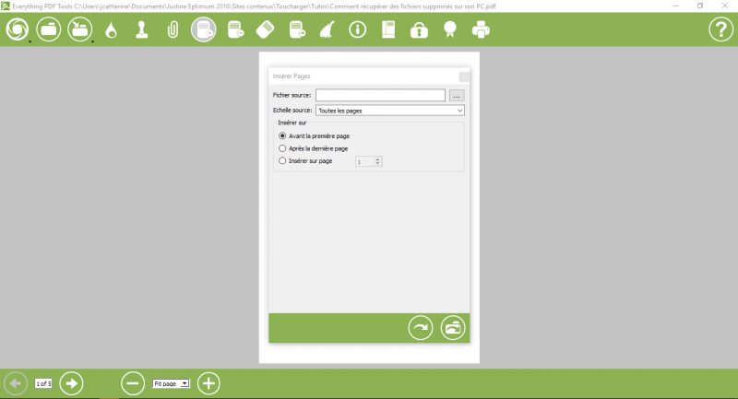Browse for source file with ... button
738x399 pixels.
coord(457,96)
